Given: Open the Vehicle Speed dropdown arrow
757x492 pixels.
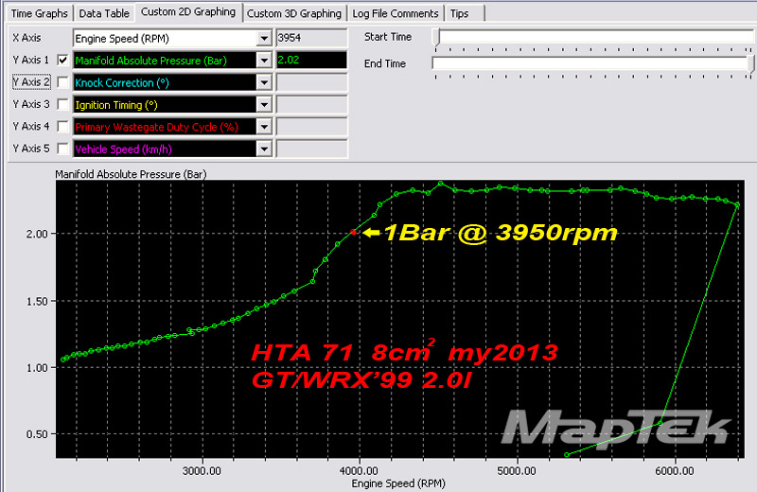Looking at the screenshot, I should [x=264, y=149].
